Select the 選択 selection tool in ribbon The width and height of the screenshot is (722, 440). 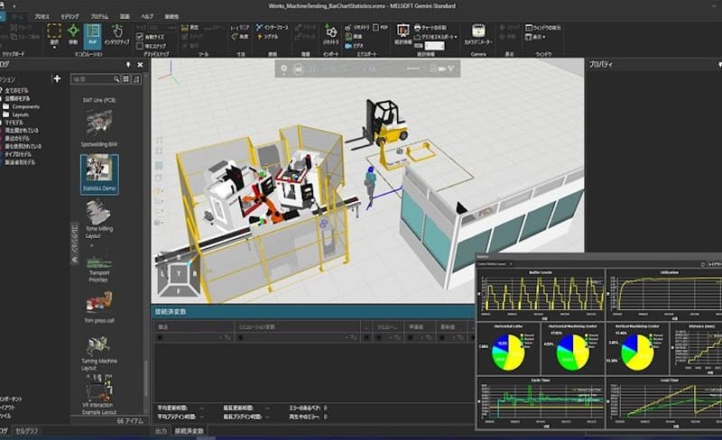(x=54, y=34)
